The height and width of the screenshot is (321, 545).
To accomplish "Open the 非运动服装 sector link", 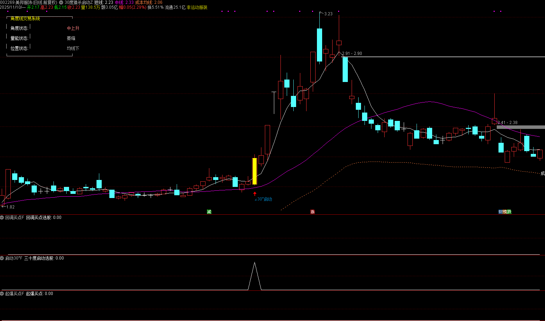I will click(197, 7).
